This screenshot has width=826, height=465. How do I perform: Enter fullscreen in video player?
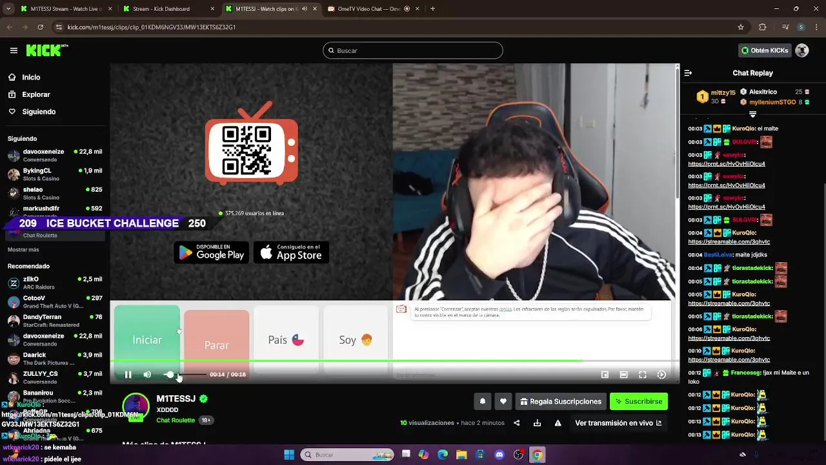[x=643, y=375]
